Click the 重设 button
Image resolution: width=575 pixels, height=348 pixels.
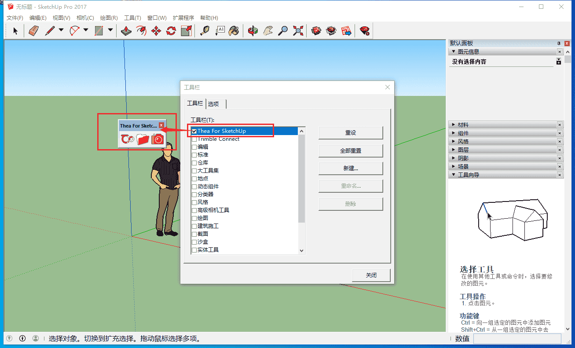pos(351,132)
